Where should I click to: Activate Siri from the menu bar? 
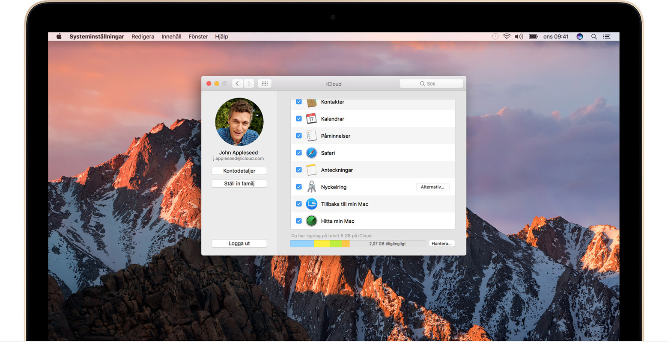pyautogui.click(x=580, y=36)
